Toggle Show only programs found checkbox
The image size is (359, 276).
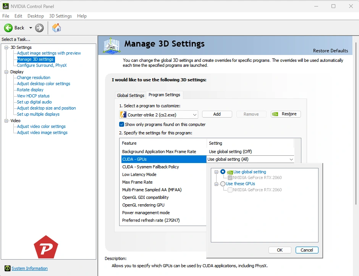pyautogui.click(x=121, y=124)
